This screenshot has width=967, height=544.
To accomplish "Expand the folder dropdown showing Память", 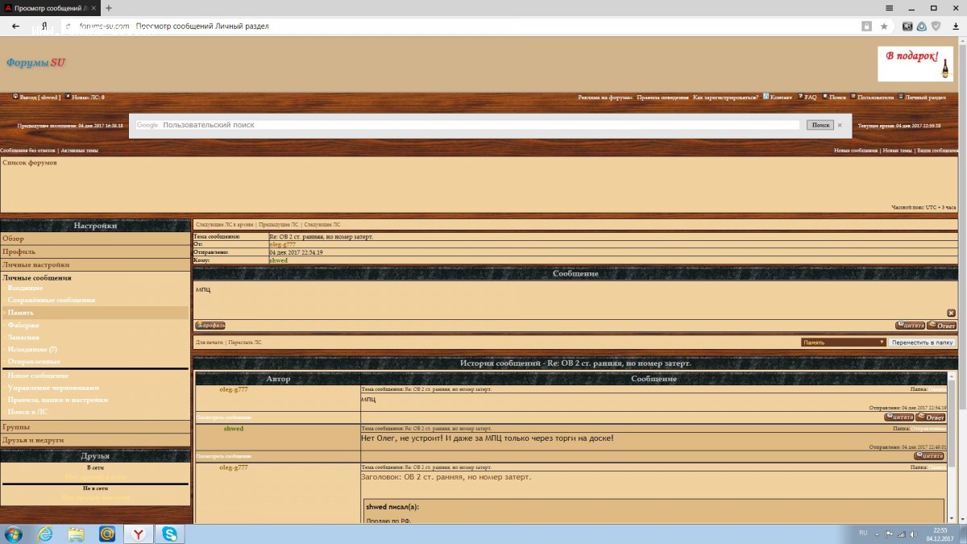I will [844, 343].
